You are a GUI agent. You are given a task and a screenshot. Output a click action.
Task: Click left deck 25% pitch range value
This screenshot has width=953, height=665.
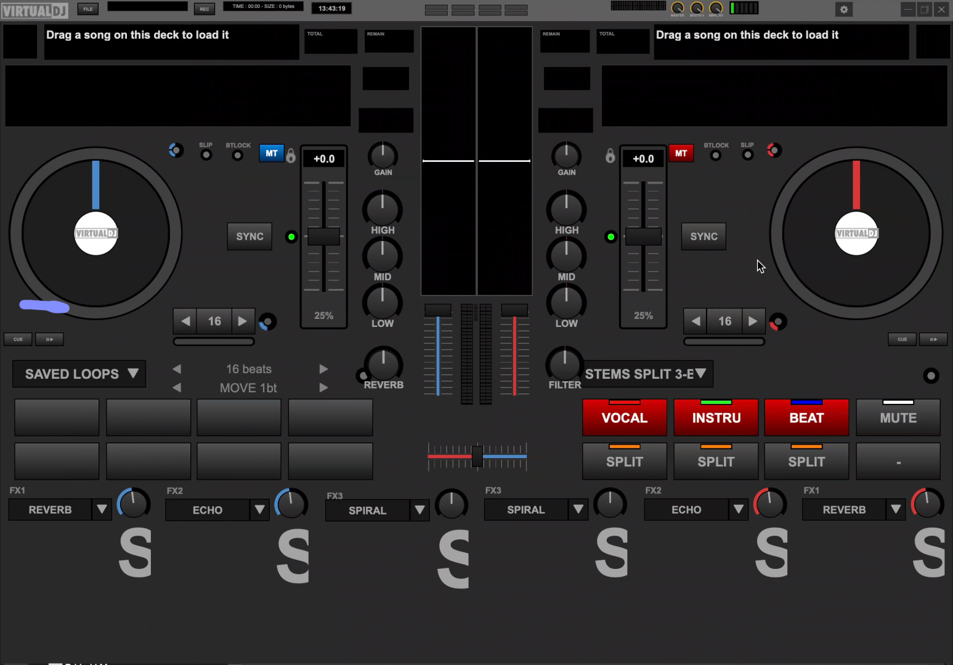pyautogui.click(x=324, y=315)
